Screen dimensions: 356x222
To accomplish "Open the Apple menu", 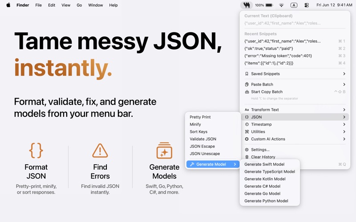I will pos(8,5).
